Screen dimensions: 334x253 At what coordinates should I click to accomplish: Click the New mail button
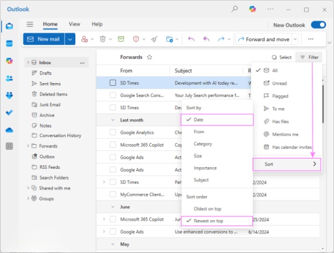coord(44,39)
